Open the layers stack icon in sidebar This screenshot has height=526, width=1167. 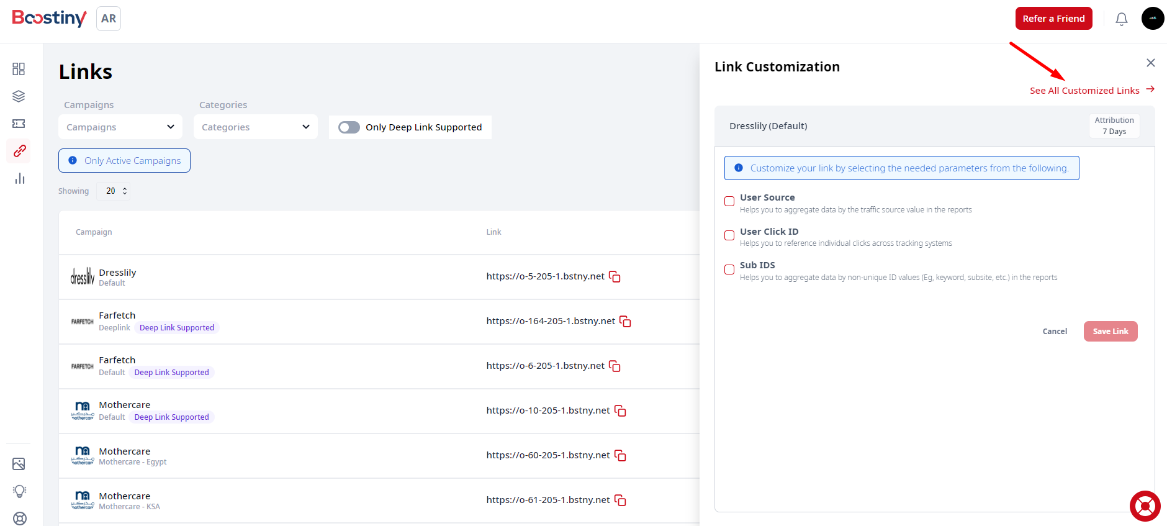click(19, 96)
